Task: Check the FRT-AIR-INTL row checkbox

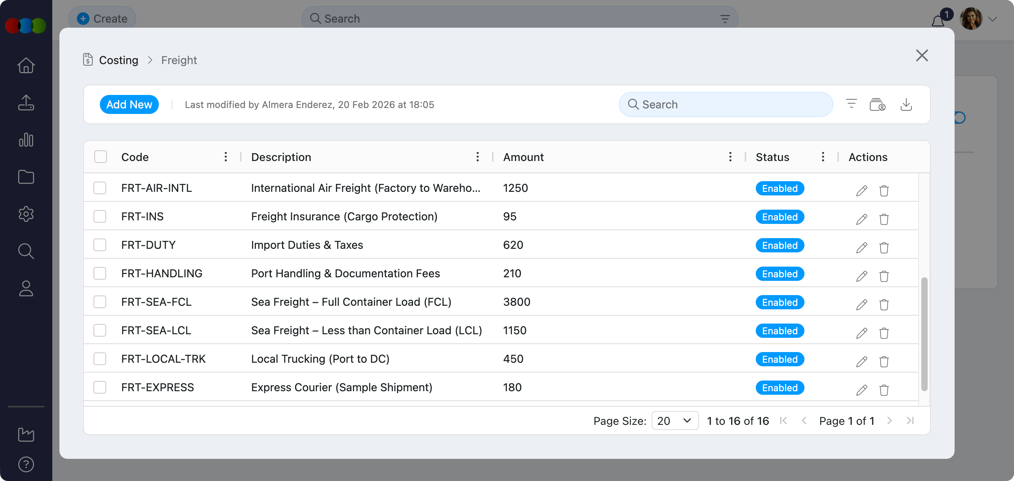Action: pyautogui.click(x=100, y=188)
